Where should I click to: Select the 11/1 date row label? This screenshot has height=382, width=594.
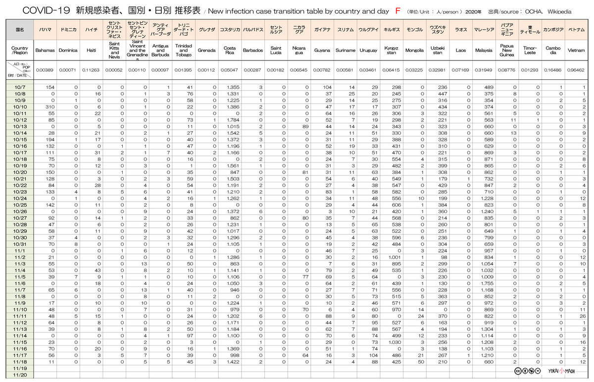20,250
